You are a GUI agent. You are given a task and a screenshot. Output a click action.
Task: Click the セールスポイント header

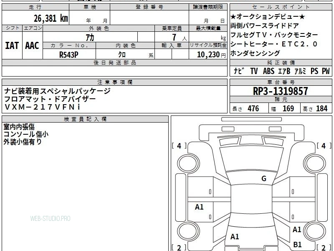(x=281, y=7)
